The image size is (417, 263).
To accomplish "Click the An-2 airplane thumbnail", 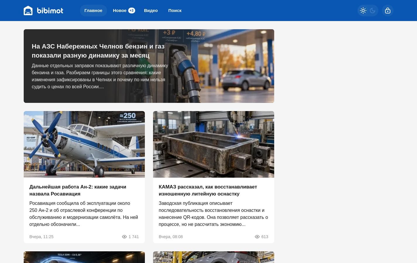I will pos(84,144).
